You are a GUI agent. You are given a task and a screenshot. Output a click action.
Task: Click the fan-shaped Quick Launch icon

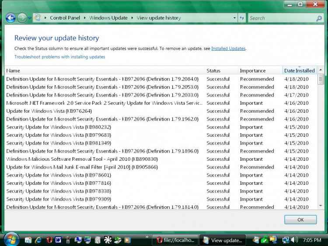(x=108, y=240)
